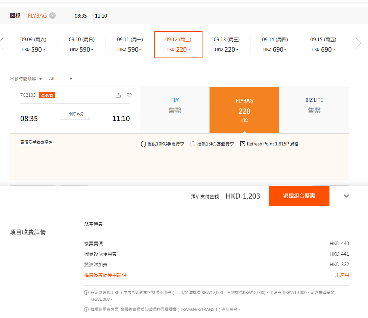Image resolution: width=368 pixels, height=318 pixels.
Task: Click the left arrow to see earlier dates
Action: click(2, 43)
